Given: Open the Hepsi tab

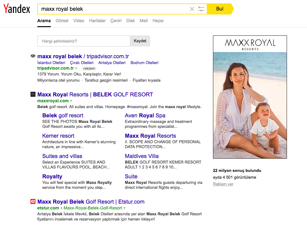Looking at the screenshot, I should pyautogui.click(x=158, y=21).
